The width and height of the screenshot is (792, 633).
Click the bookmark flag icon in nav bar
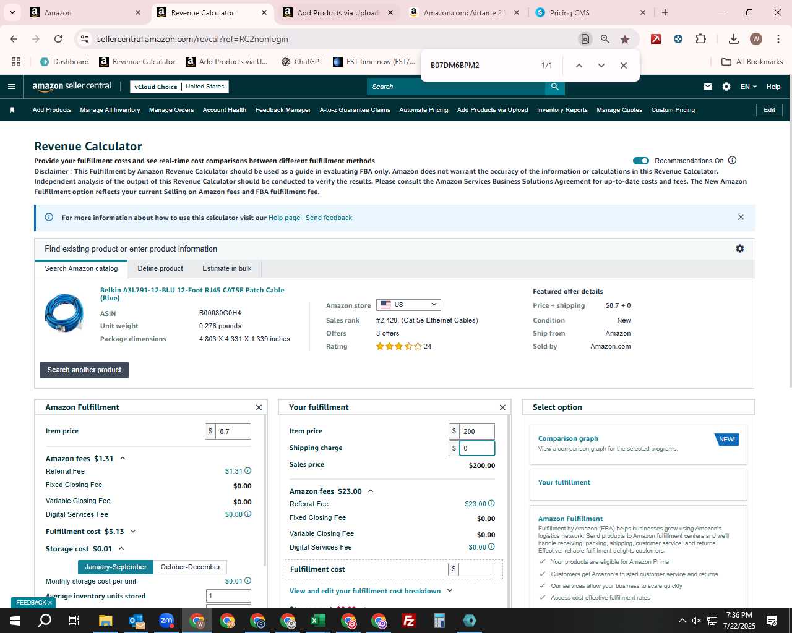(x=12, y=110)
